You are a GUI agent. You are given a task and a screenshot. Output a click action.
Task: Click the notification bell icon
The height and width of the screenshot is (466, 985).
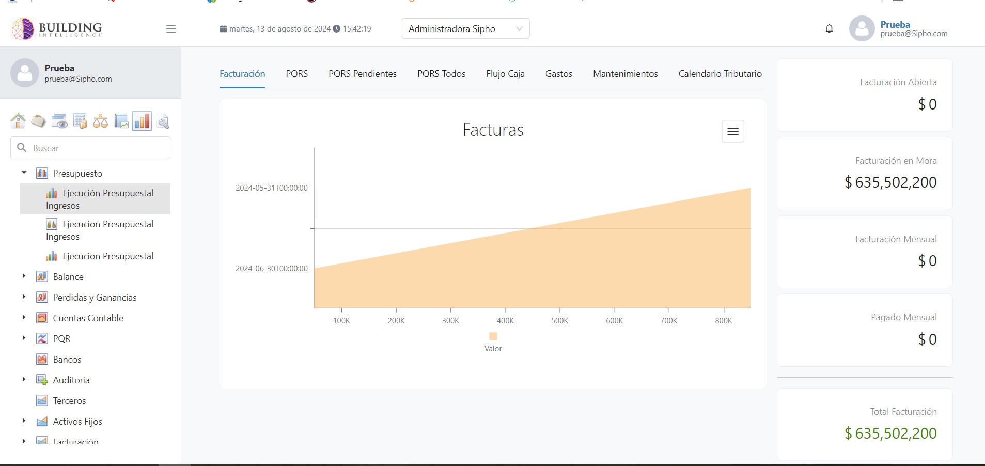tap(829, 28)
